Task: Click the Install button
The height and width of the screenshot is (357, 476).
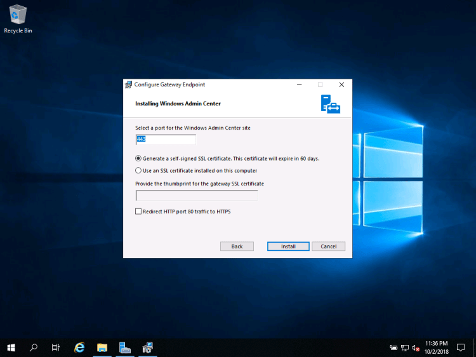Action: pyautogui.click(x=288, y=246)
